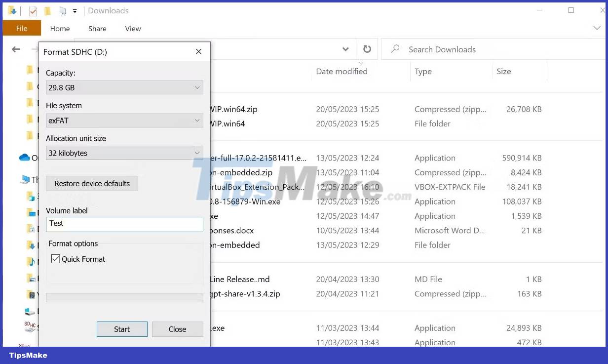608x364 pixels.
Task: Select the This PC icon in sidebar
Action: 25,179
